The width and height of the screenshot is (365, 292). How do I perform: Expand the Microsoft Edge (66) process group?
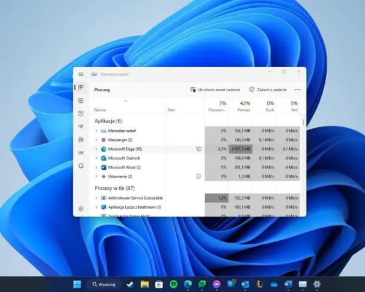point(96,149)
